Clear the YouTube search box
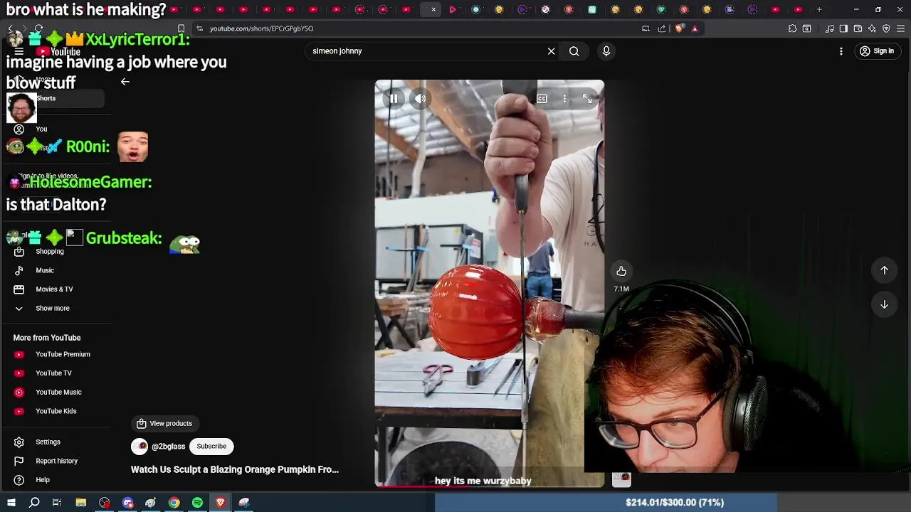911x512 pixels. coord(551,51)
